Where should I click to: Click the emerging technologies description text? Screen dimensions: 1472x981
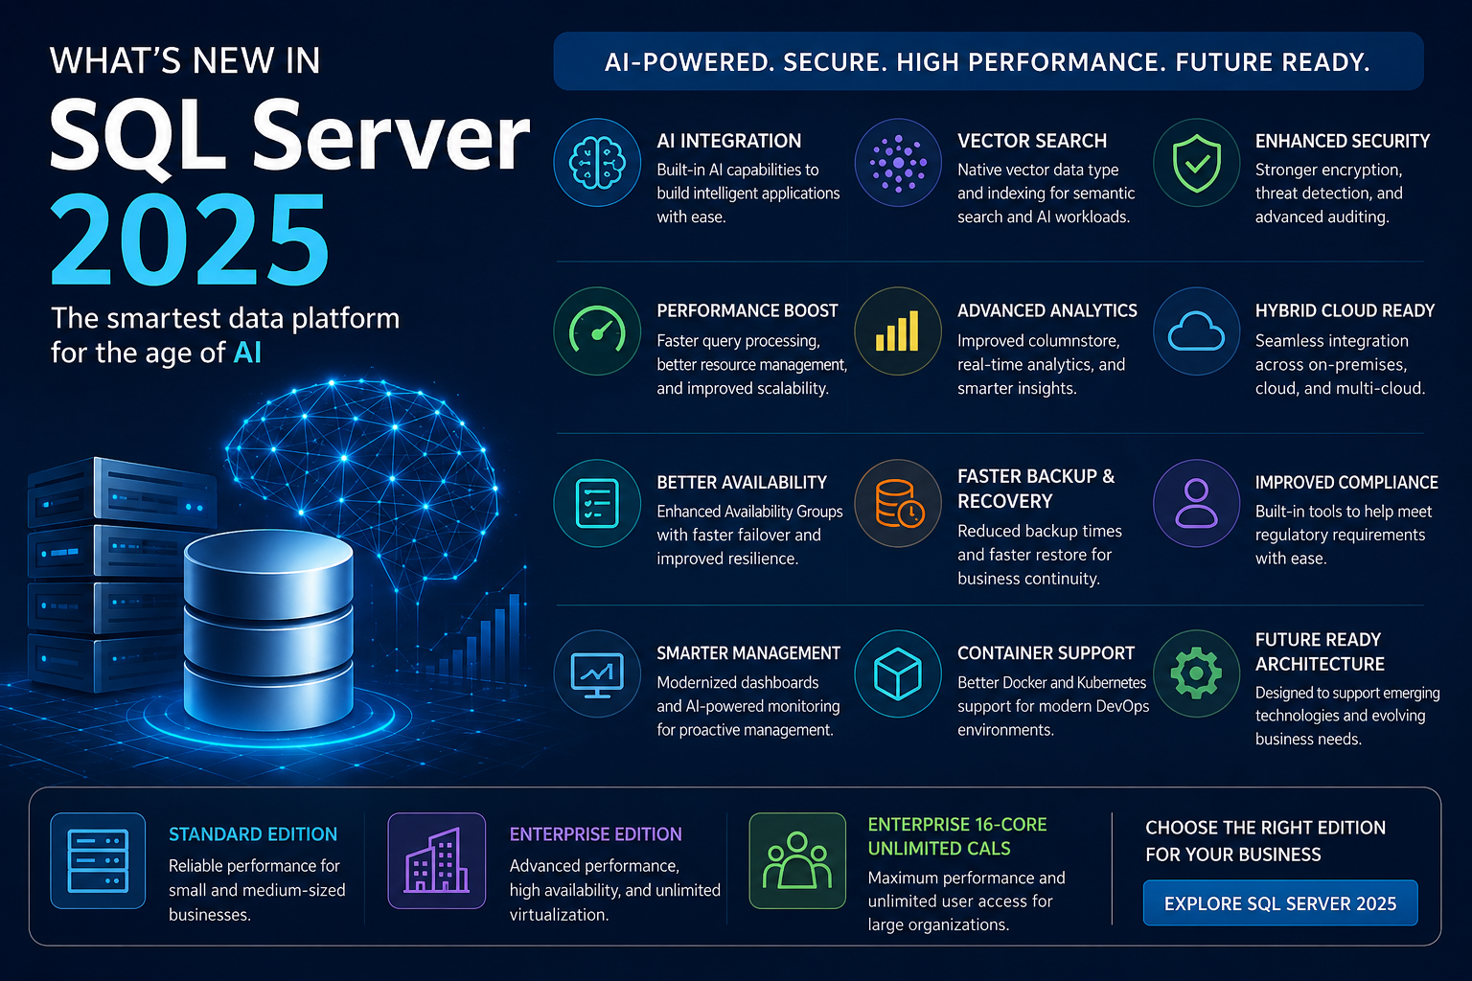[1347, 716]
